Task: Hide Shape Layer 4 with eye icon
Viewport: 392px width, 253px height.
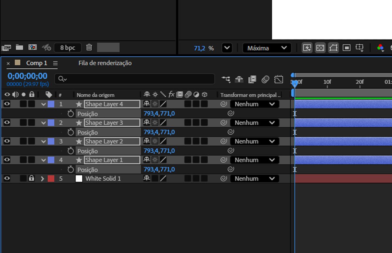Action: (7, 104)
